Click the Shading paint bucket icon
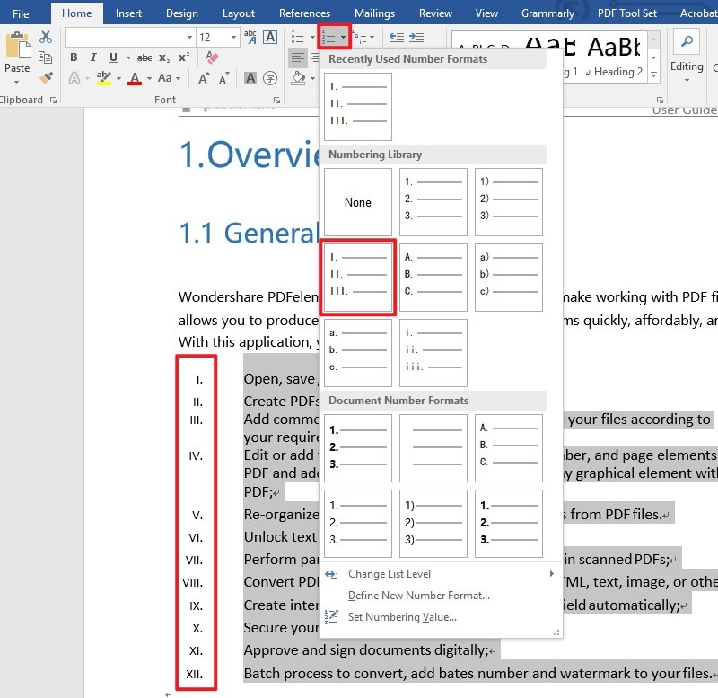 tap(298, 78)
